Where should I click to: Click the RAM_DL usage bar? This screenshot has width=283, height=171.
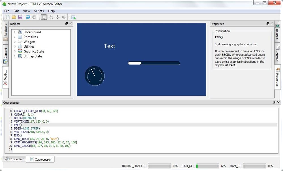(x=207, y=166)
